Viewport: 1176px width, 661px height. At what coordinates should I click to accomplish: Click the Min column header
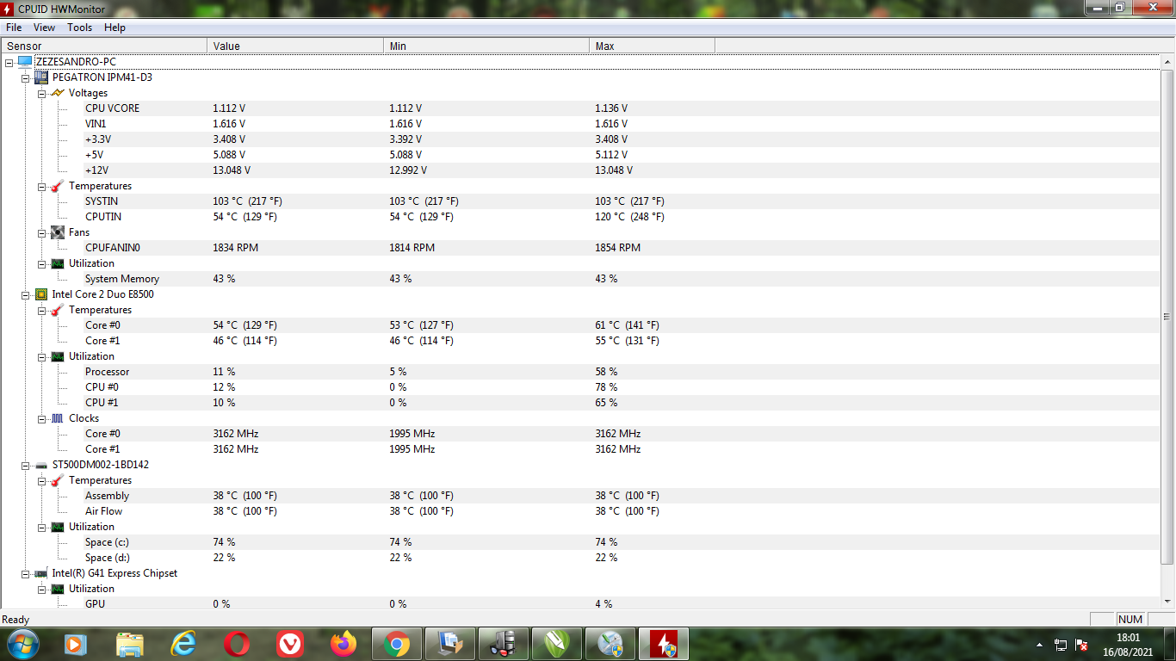[486, 46]
